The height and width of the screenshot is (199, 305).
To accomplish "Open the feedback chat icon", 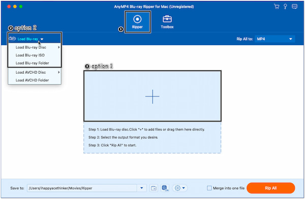I will (x=294, y=7).
